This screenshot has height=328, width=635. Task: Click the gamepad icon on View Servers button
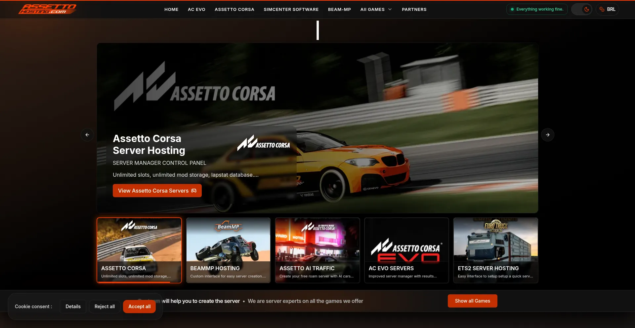click(x=194, y=191)
